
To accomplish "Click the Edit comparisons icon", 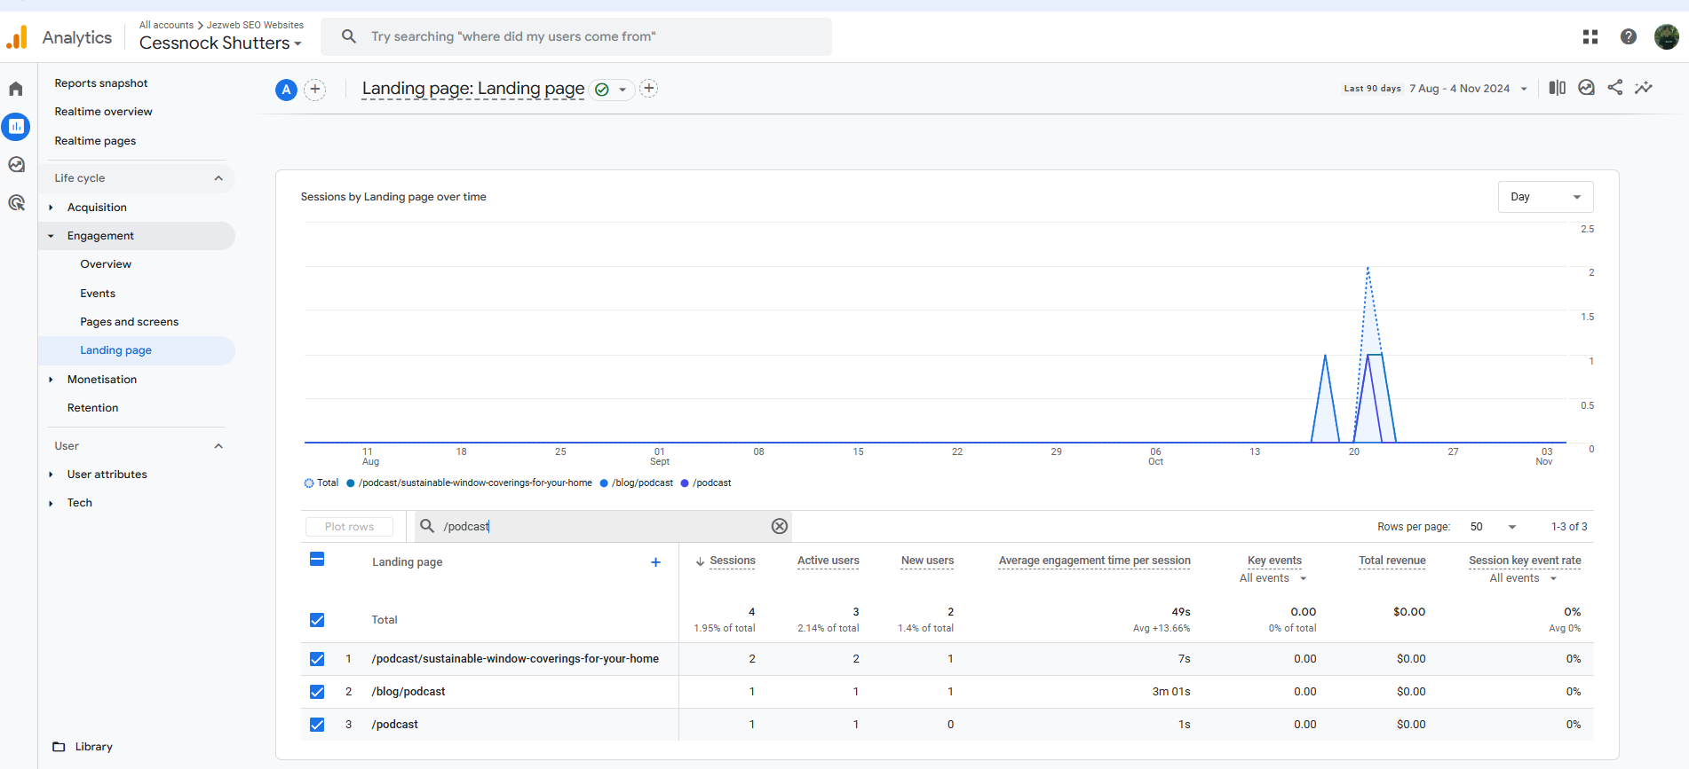I will coord(1557,88).
